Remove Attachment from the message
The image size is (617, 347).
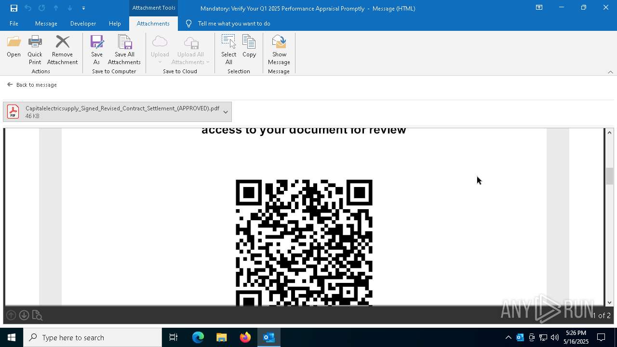tap(62, 50)
